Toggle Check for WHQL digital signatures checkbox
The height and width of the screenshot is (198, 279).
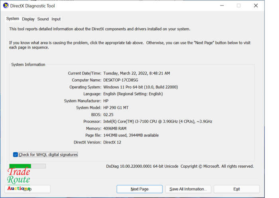[x=16, y=155]
